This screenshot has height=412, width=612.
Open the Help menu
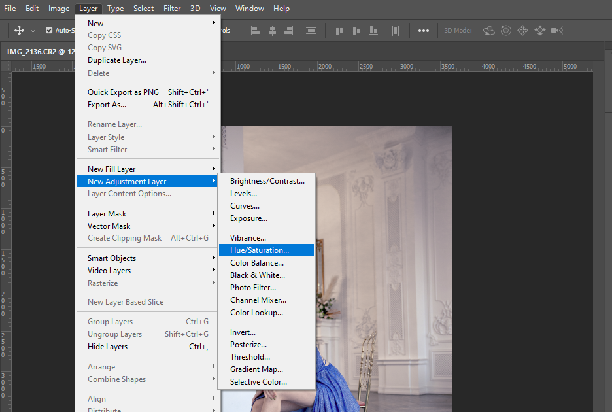(x=281, y=9)
